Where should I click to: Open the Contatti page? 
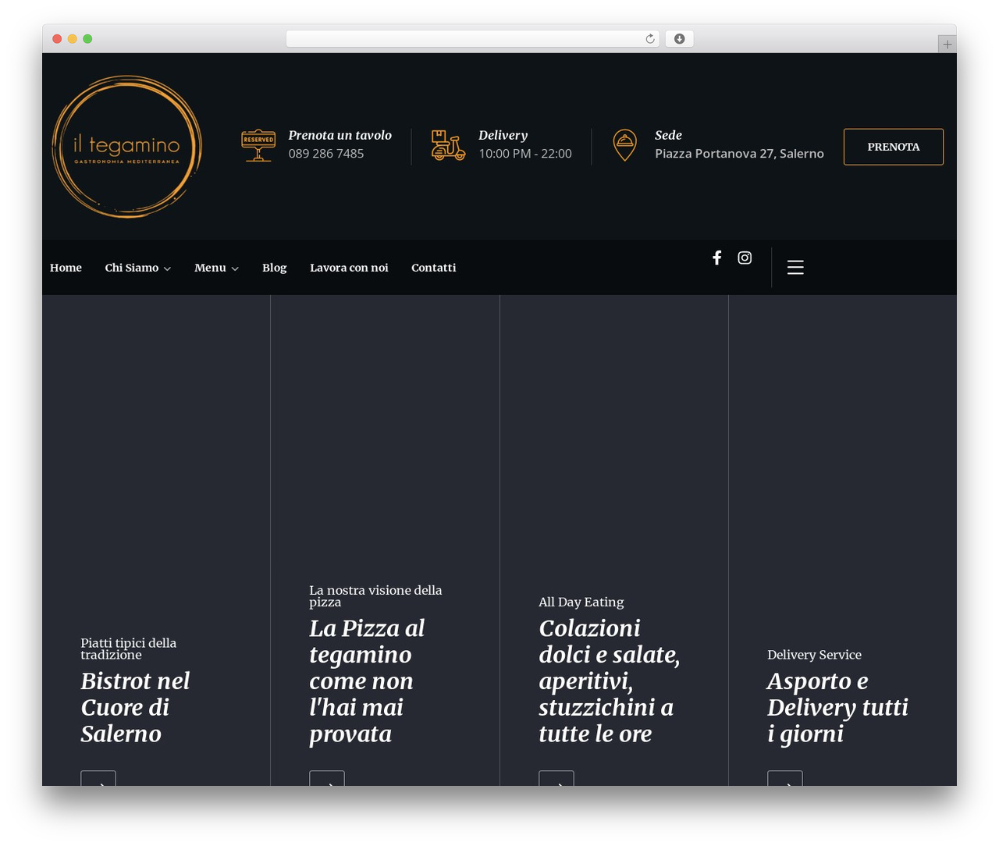(433, 268)
